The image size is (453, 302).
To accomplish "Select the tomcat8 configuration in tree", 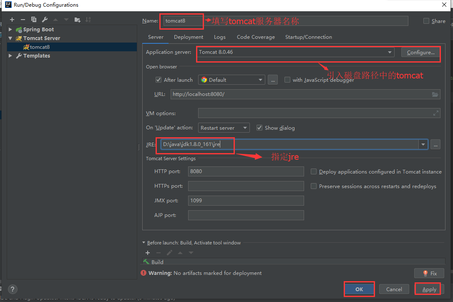I will pos(72,47).
